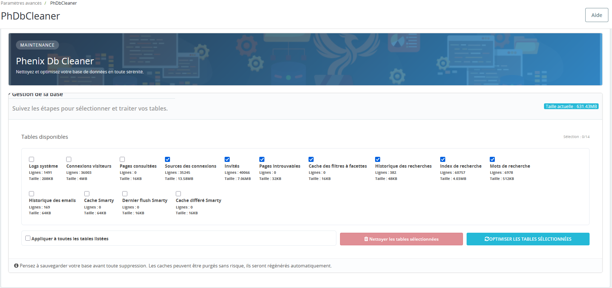Open the Aide help button
Screen dimensions: 612x288
click(596, 15)
